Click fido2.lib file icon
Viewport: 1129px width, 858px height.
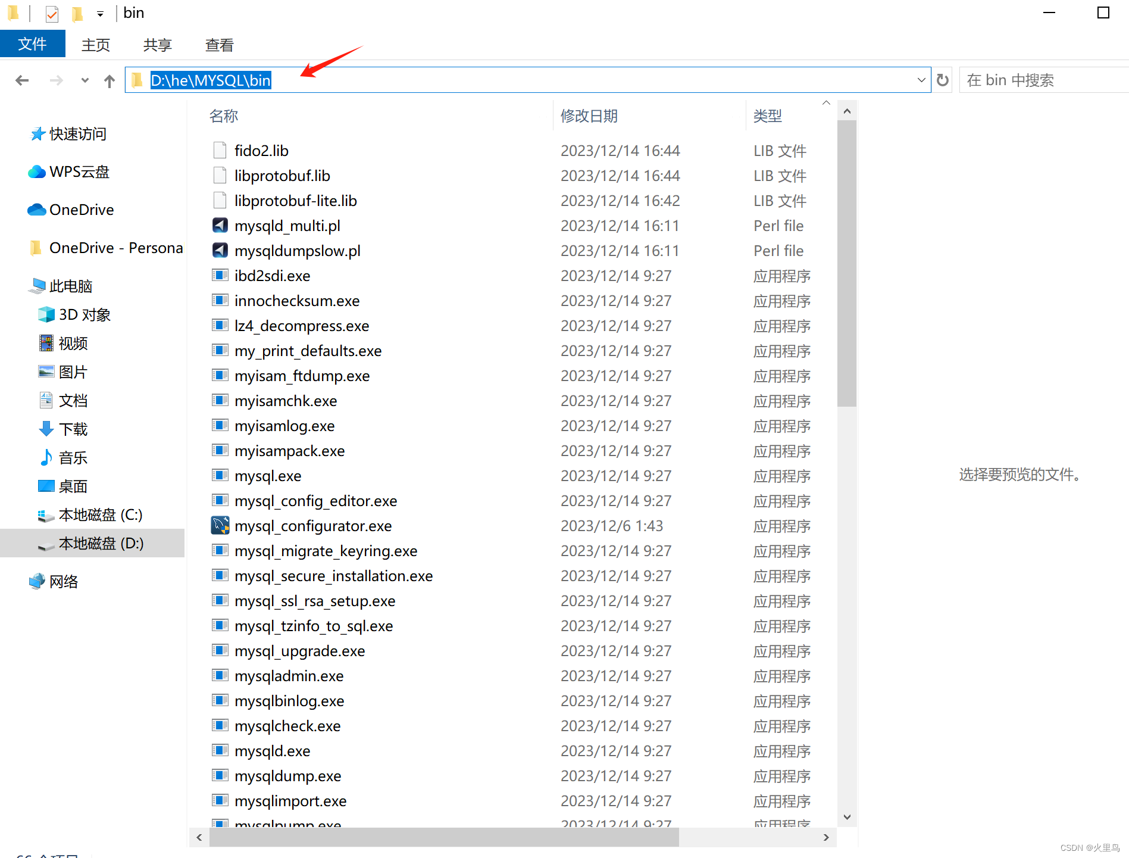[x=220, y=150]
